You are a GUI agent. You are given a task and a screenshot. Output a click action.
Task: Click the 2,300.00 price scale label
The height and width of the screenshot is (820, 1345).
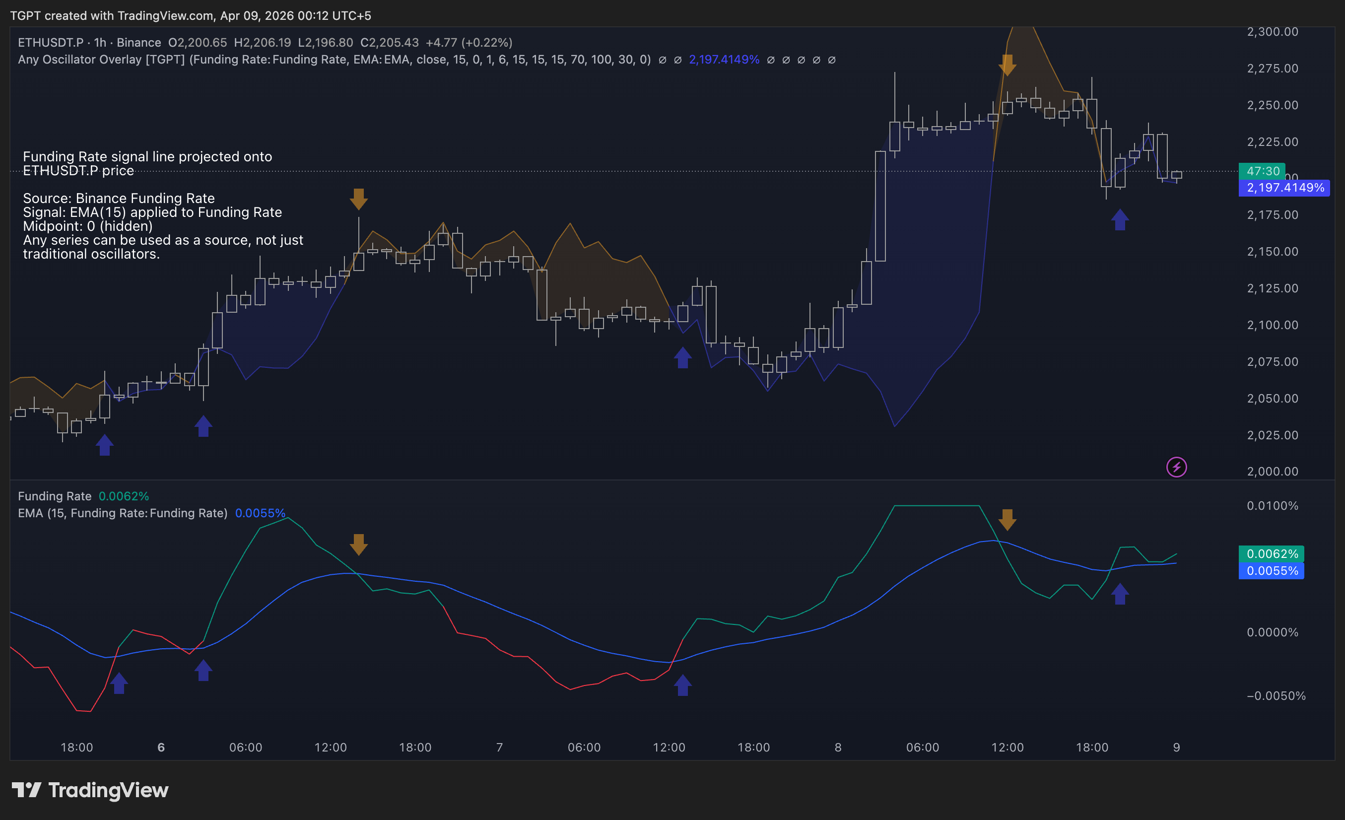click(x=1273, y=32)
